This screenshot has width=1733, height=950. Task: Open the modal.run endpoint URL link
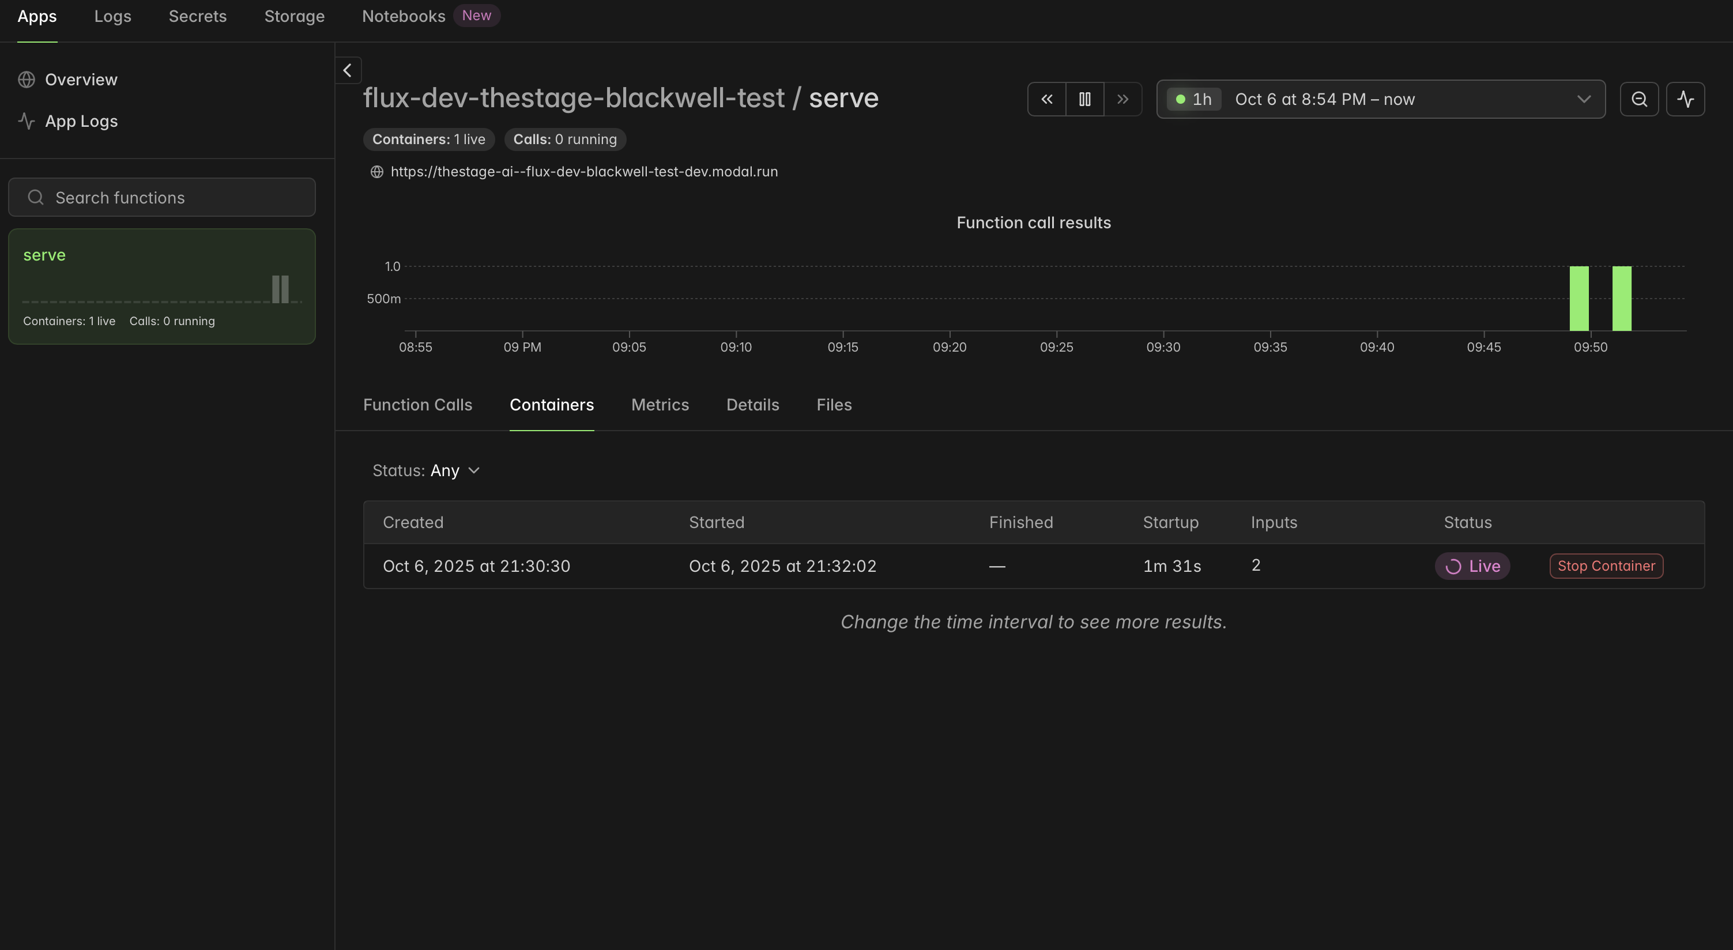[583, 172]
